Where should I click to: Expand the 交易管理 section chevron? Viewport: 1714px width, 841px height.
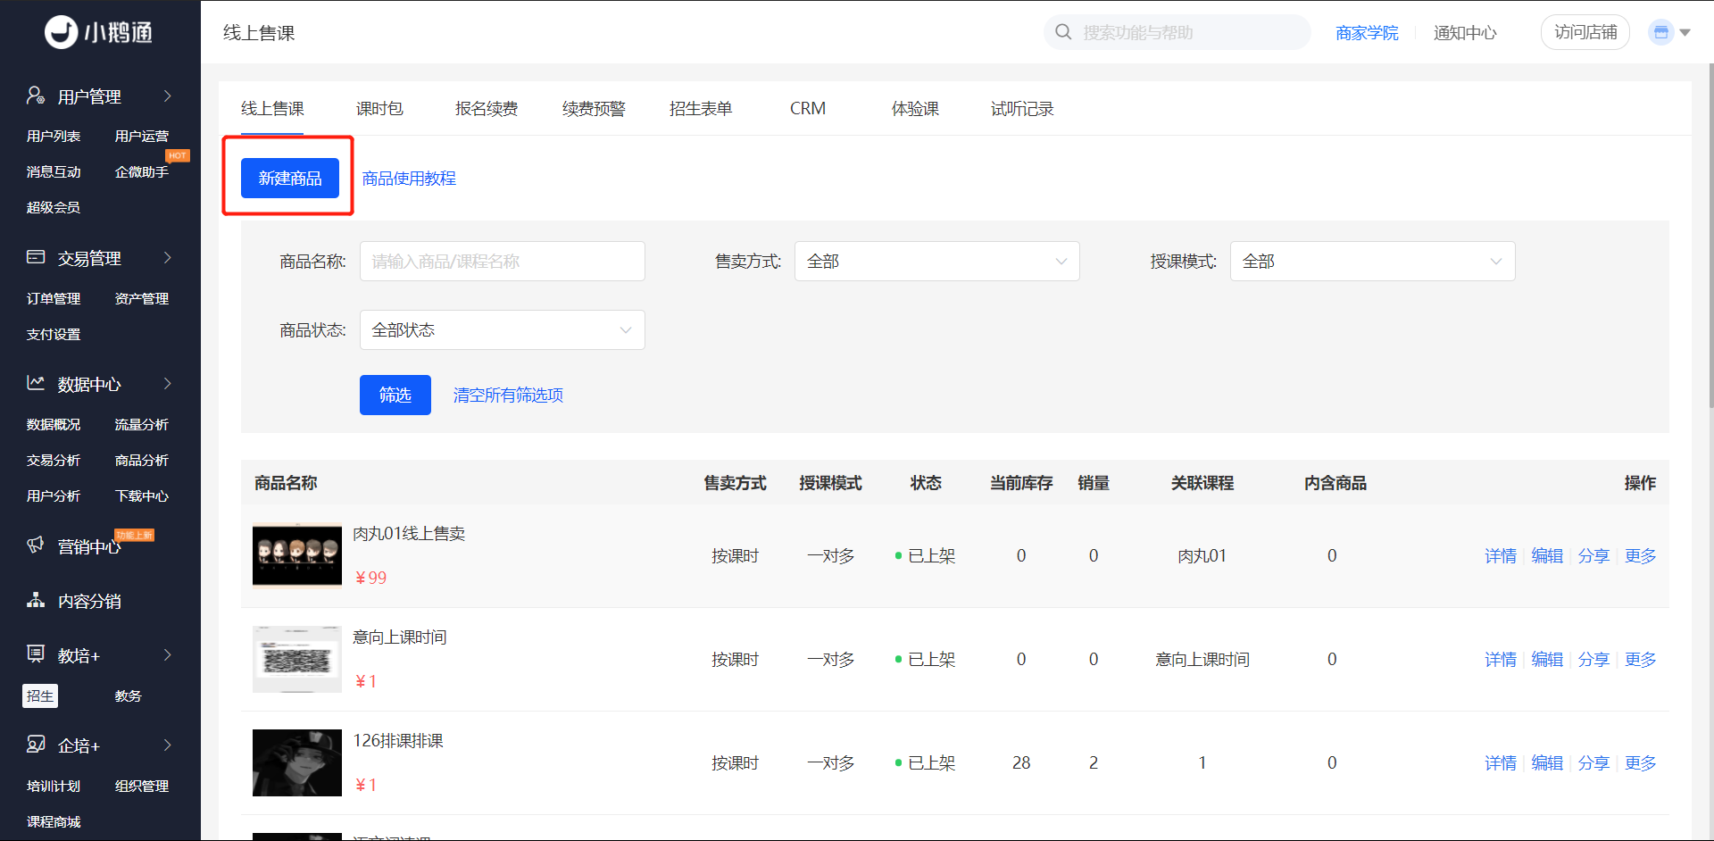(x=167, y=257)
